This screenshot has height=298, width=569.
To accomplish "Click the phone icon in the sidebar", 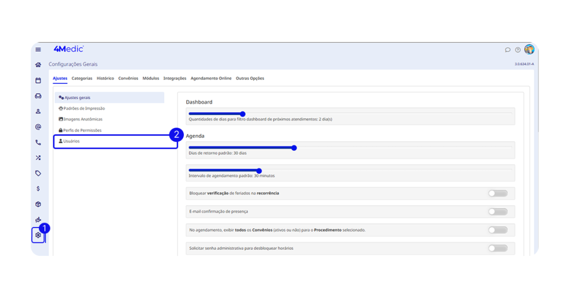I will (38, 143).
